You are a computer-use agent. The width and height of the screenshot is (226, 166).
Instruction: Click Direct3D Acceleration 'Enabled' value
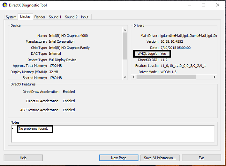coord(69,101)
